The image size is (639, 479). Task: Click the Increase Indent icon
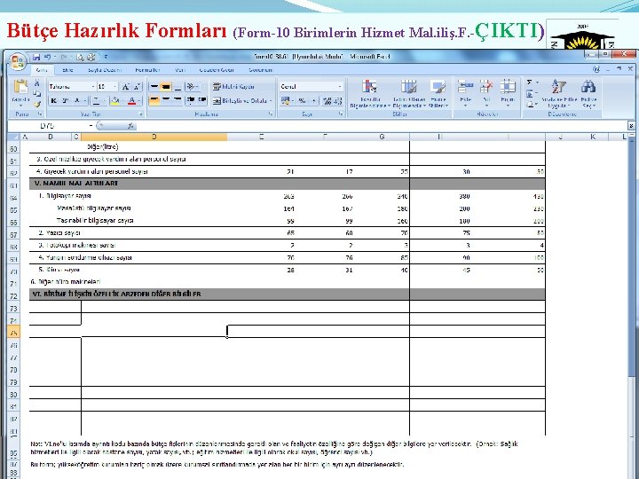(x=202, y=100)
